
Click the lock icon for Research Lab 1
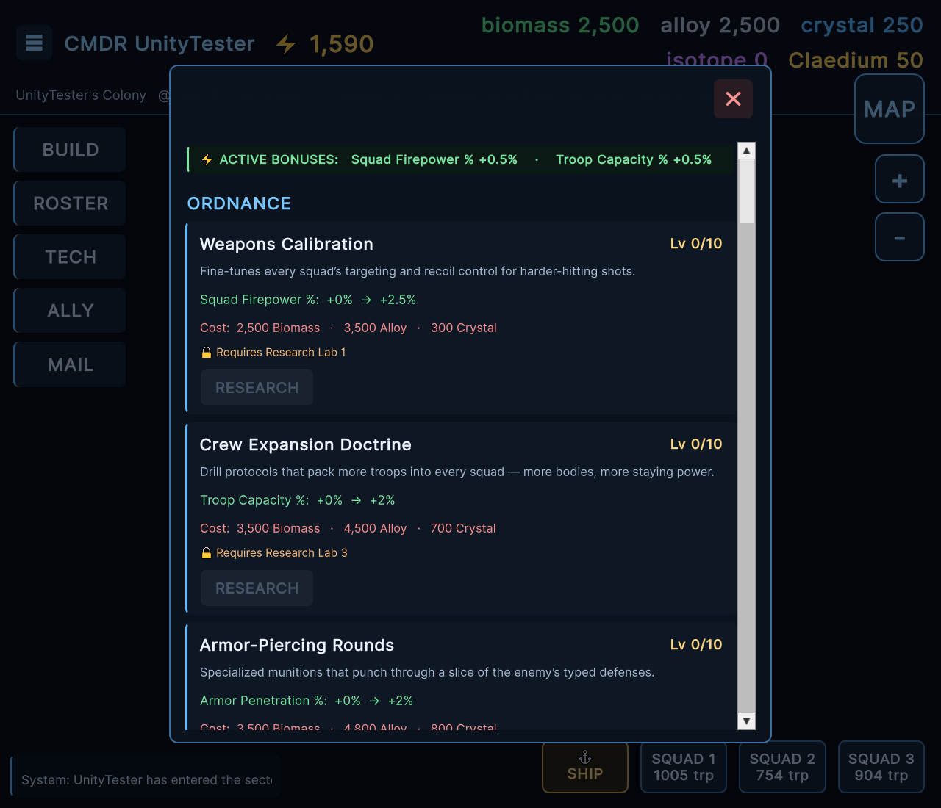point(207,353)
